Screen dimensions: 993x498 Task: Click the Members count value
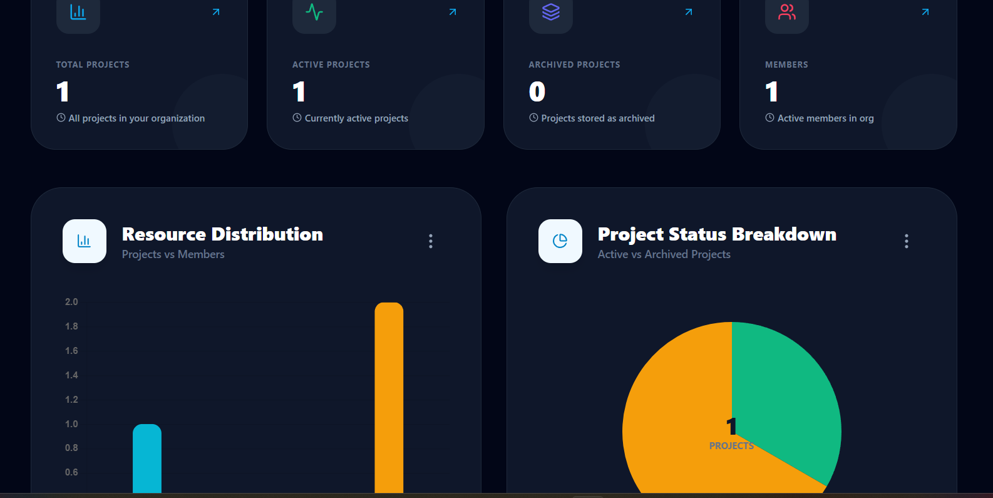click(x=772, y=92)
